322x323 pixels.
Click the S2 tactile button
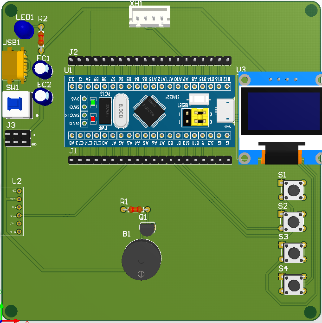click(293, 221)
